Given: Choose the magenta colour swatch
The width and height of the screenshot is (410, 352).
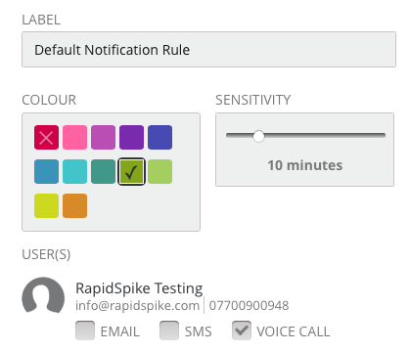Looking at the screenshot, I should 103,137.
